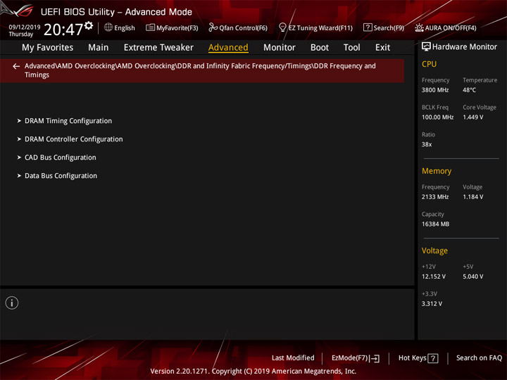Click the Hot Keys question mark icon

point(432,358)
